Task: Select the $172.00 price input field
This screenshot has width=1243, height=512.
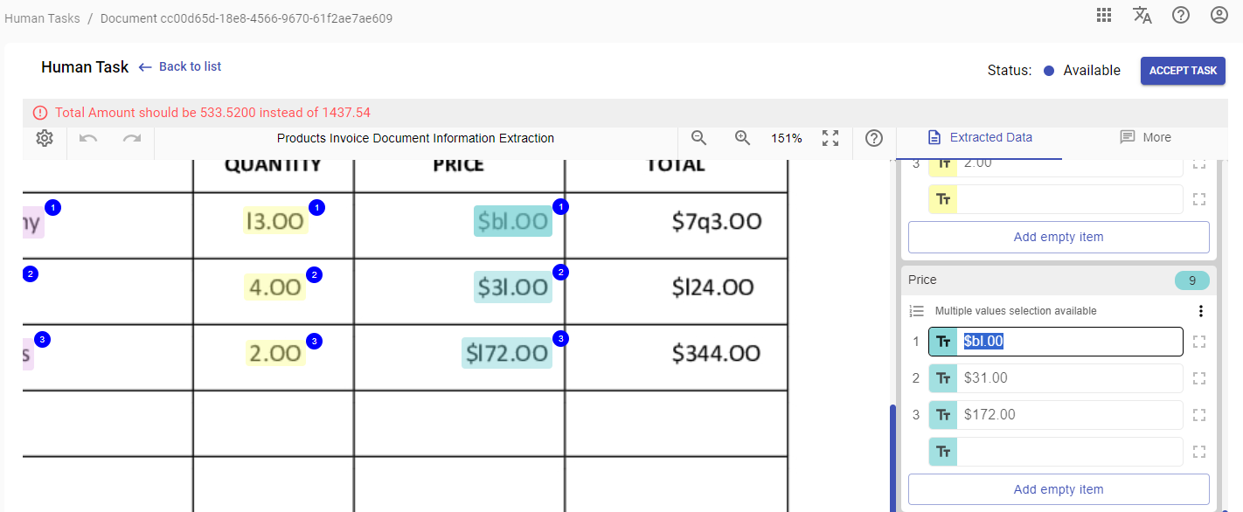Action: click(1056, 415)
